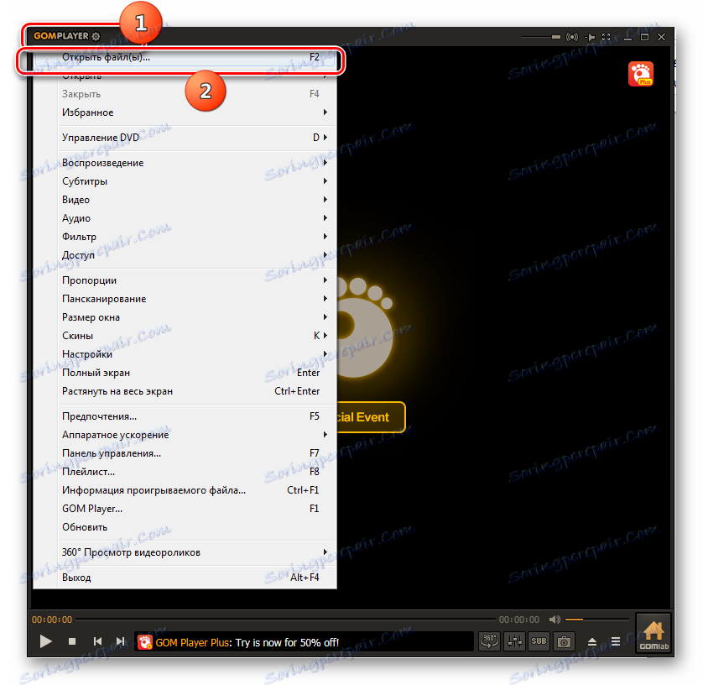Expand "Управление DVD" submenu
703x685 pixels.
point(185,138)
